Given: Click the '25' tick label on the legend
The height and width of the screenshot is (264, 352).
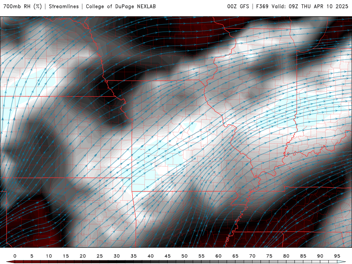Looking at the screenshot, I should point(100,256).
